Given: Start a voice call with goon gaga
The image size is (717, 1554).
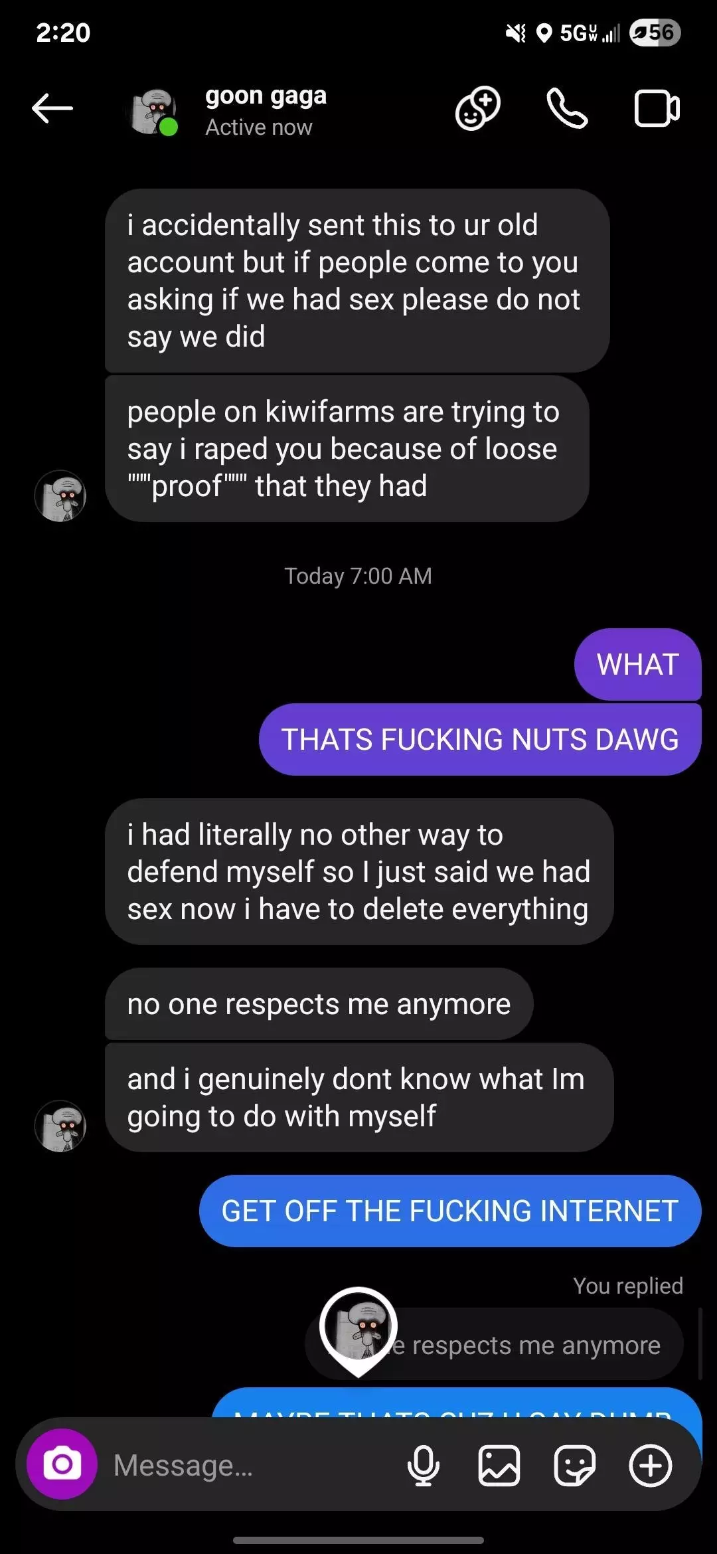Looking at the screenshot, I should [567, 108].
